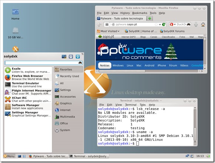Click the search binoculars in Firefox search box
The height and width of the screenshot is (163, 215).
(189, 24)
